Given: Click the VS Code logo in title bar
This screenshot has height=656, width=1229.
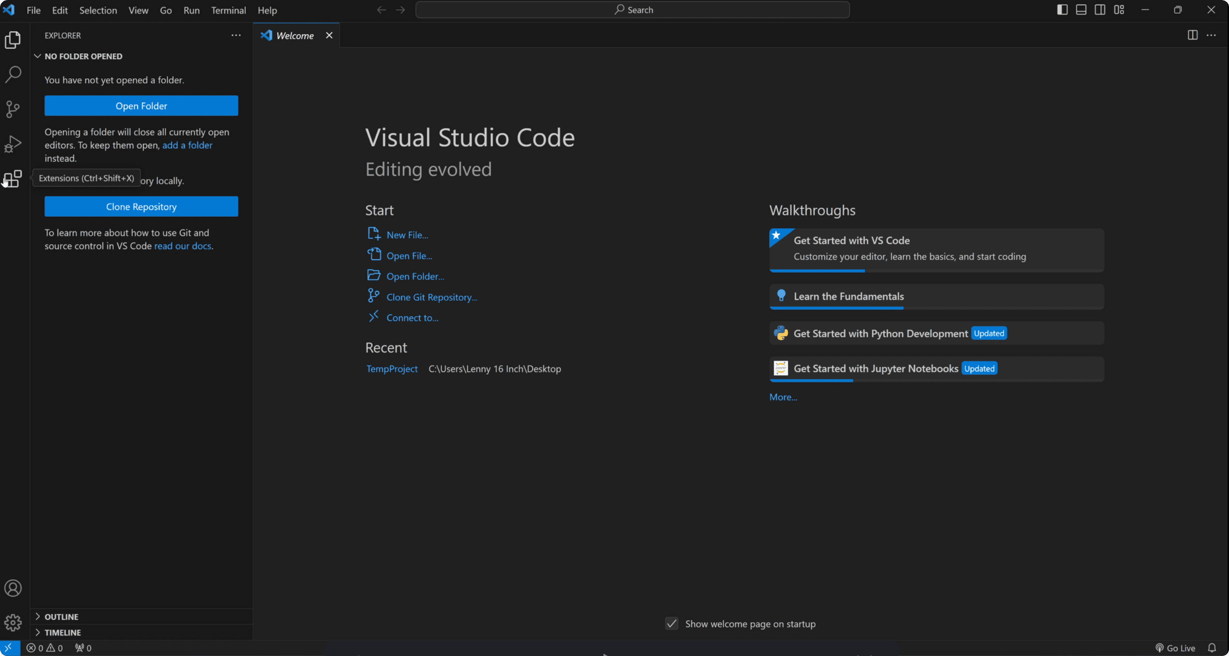Looking at the screenshot, I should click(x=9, y=10).
